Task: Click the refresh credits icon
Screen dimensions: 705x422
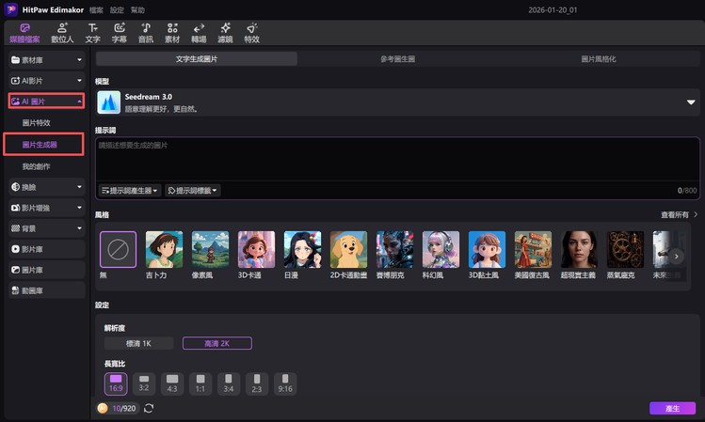Action: (x=149, y=408)
